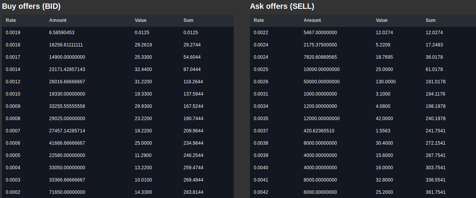The image size is (476, 198).
Task: Click the Rate column header in Ask offers
Action: (259, 20)
